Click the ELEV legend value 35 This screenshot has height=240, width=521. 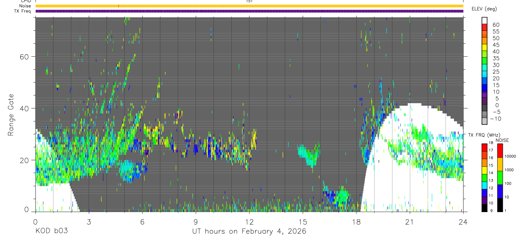496,58
